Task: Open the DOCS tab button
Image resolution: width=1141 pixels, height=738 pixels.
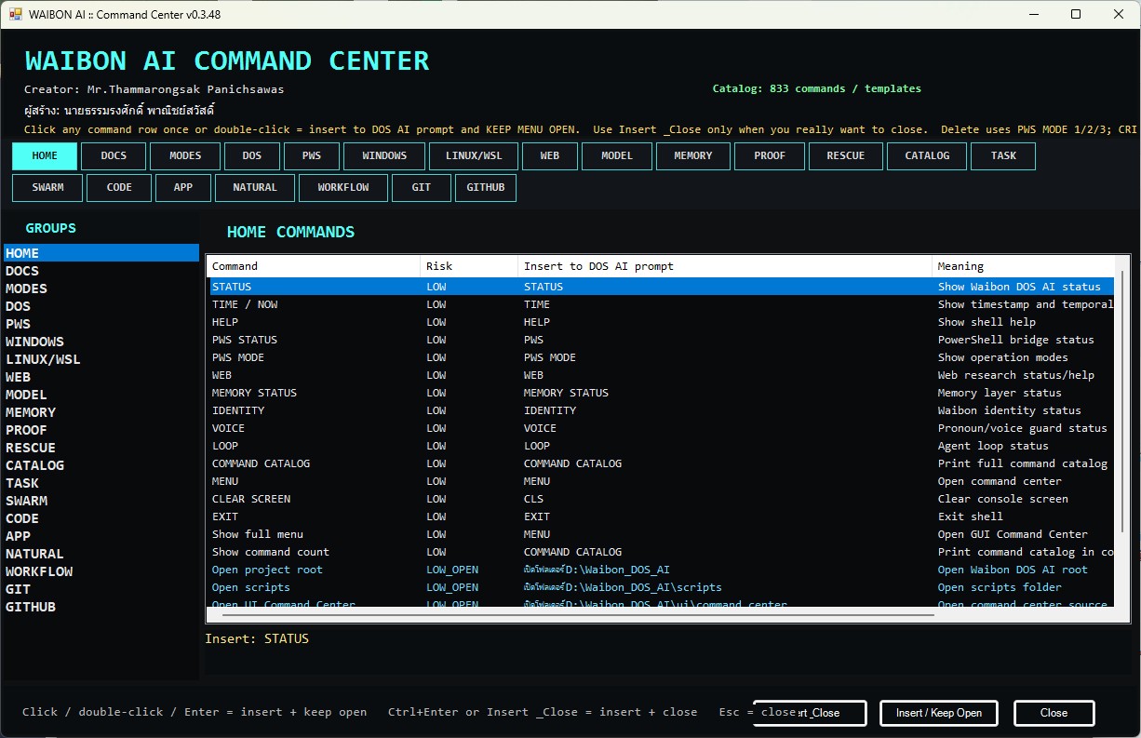Action: coord(114,156)
